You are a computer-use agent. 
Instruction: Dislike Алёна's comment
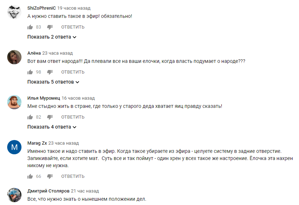[50, 72]
